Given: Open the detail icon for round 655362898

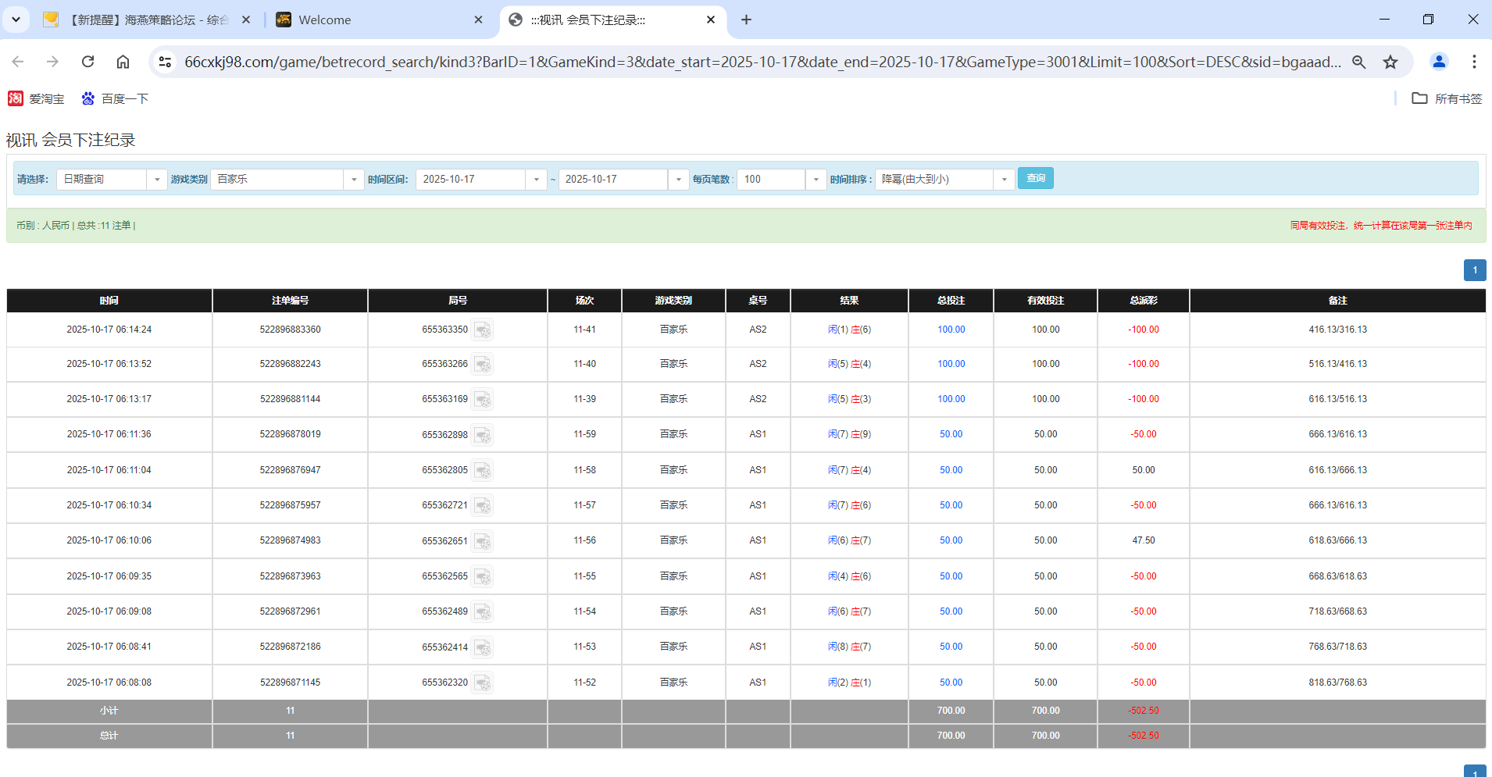Looking at the screenshot, I should [x=483, y=435].
